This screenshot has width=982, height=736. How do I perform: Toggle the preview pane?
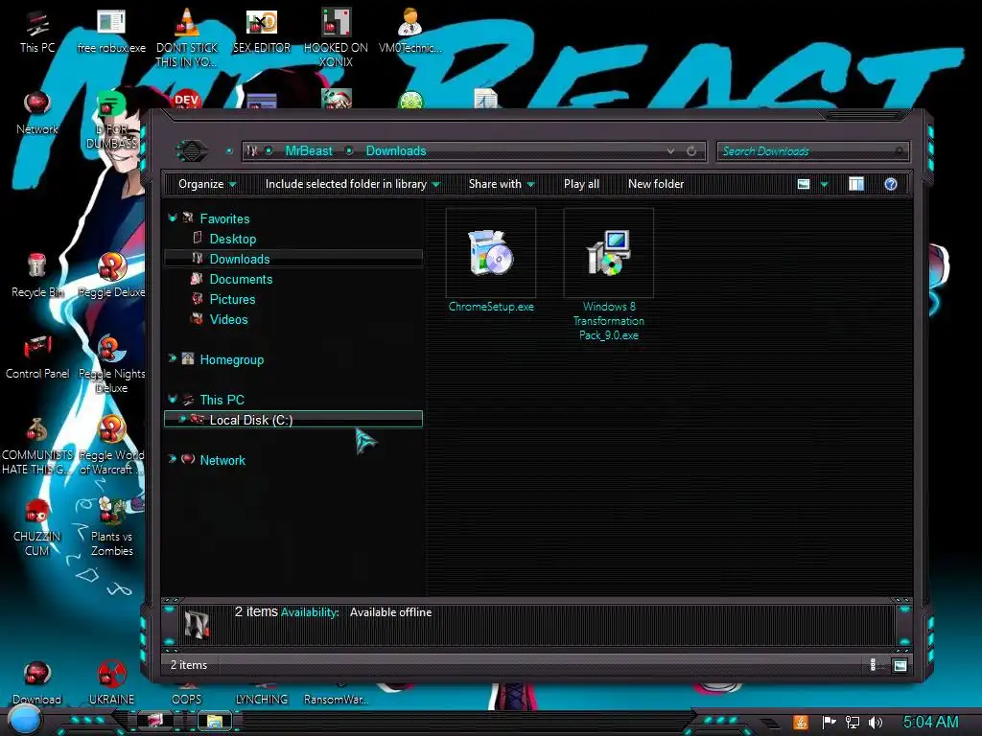856,184
